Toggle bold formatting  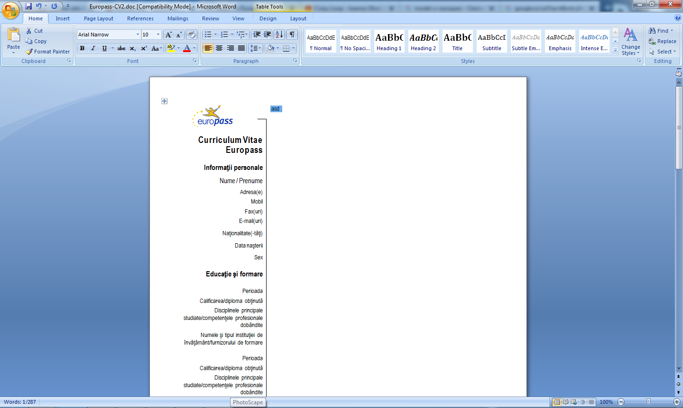click(x=82, y=48)
